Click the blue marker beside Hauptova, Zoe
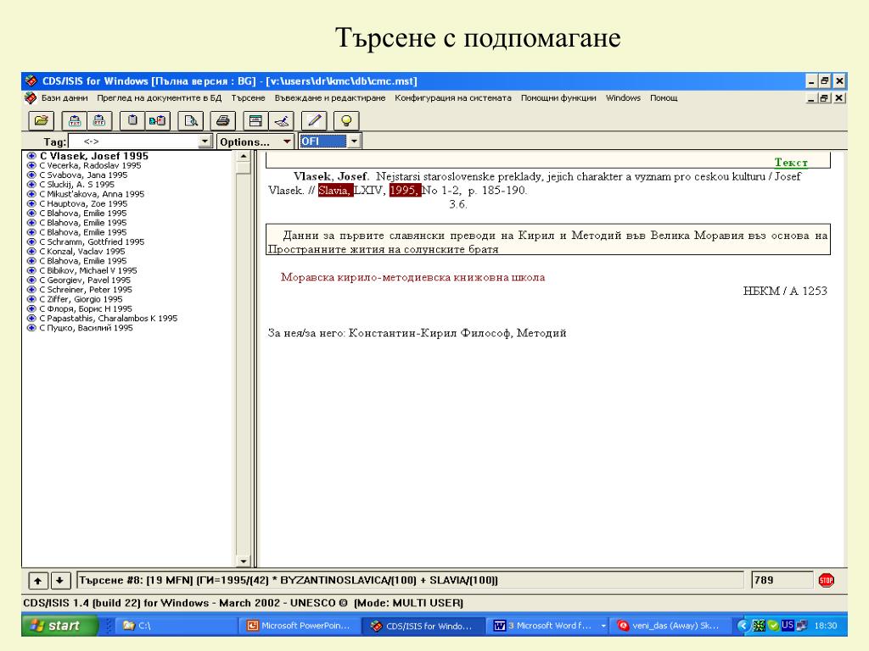 (x=31, y=203)
